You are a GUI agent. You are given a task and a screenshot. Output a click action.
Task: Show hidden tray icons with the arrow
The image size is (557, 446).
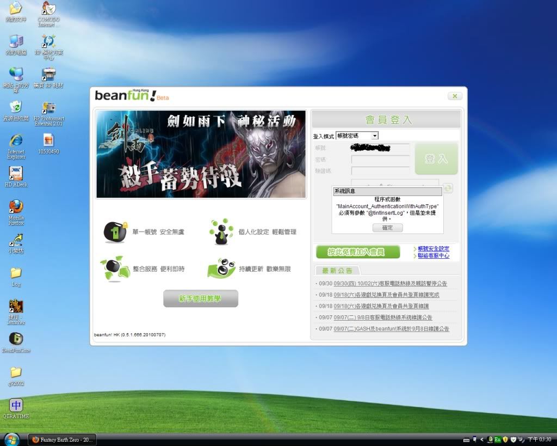[x=482, y=439]
